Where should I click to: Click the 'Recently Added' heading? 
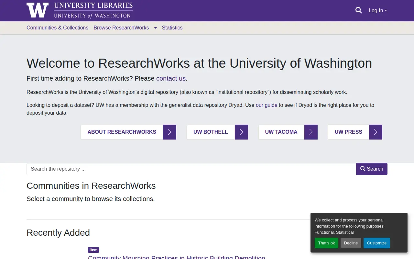point(58,233)
